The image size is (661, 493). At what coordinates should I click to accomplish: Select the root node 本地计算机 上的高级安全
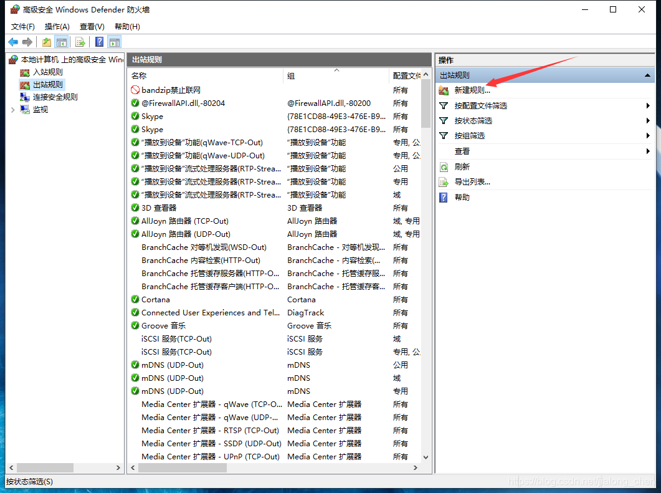(72, 59)
